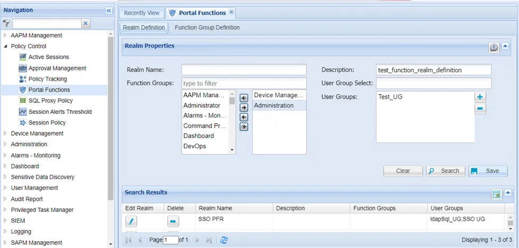
Task: Focus the Realm Name input field
Action: [244, 70]
